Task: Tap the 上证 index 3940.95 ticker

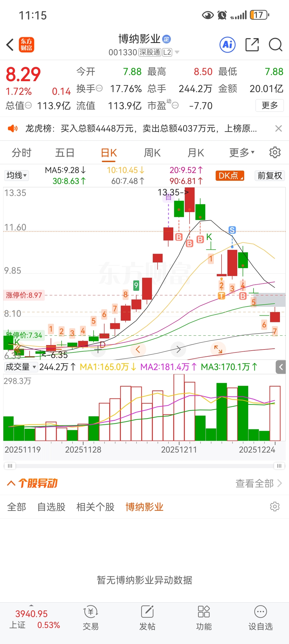Action: (35, 619)
